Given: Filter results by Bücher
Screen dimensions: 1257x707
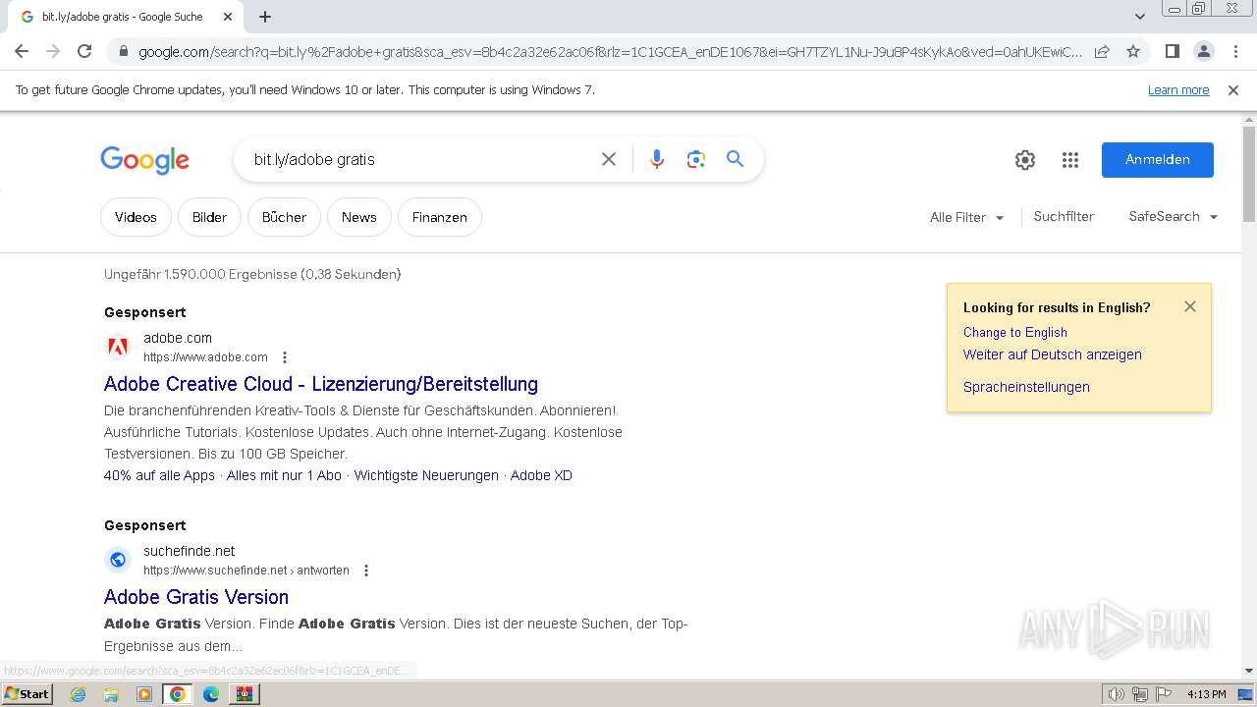Looking at the screenshot, I should tap(284, 217).
